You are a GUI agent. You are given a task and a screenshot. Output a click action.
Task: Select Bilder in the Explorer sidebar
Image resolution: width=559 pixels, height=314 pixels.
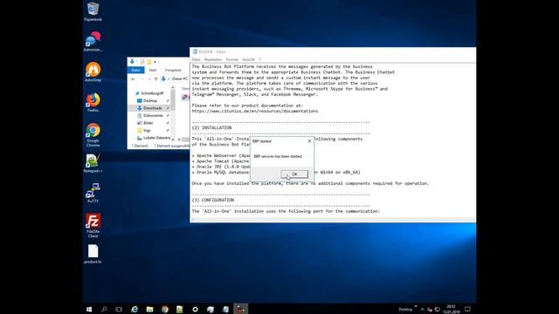click(x=148, y=123)
